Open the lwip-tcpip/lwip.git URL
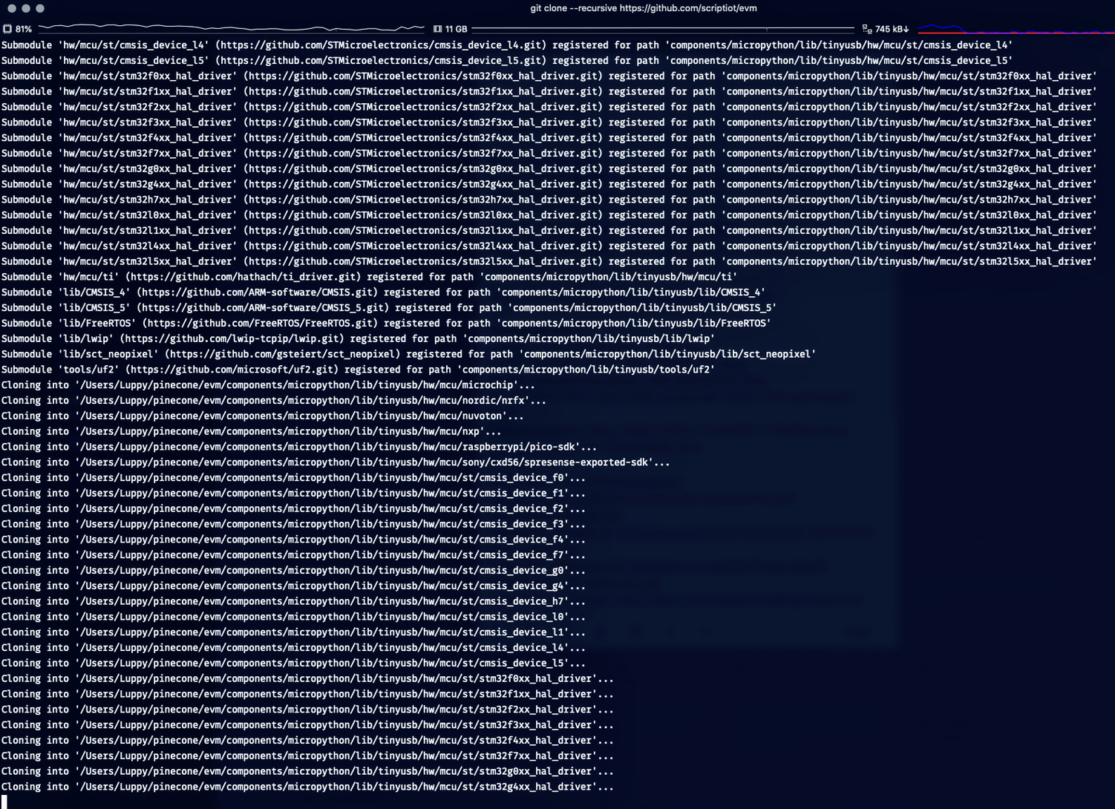 pos(238,338)
